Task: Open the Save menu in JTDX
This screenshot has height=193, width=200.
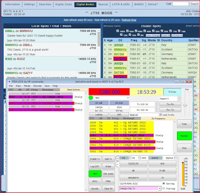Action: coord(47,86)
